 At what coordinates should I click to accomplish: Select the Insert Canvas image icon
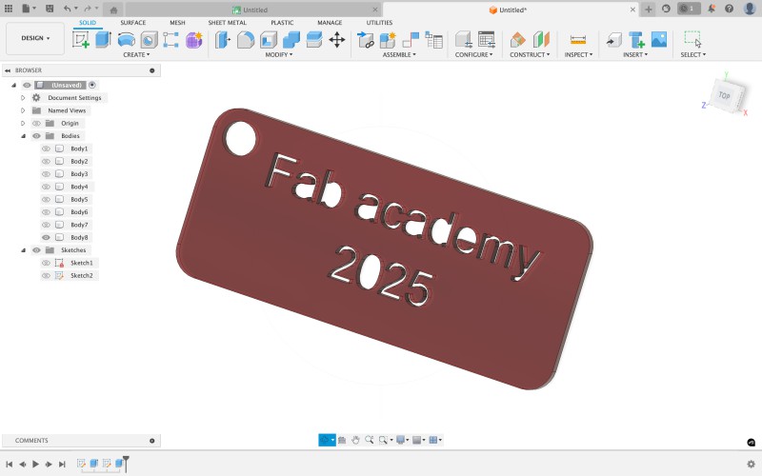(x=659, y=40)
